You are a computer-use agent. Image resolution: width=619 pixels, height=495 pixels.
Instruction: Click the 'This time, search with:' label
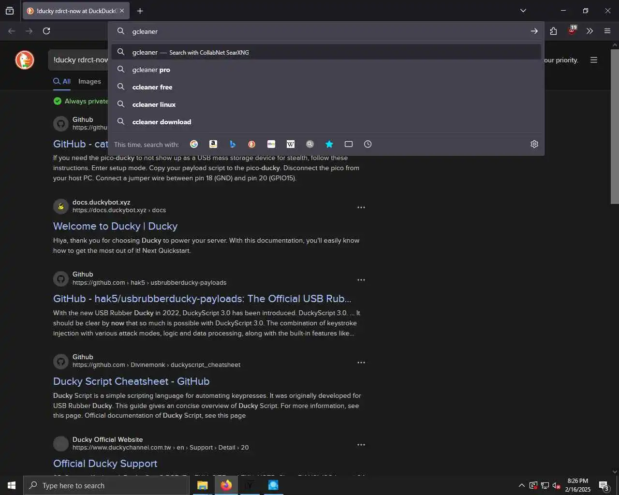point(146,145)
